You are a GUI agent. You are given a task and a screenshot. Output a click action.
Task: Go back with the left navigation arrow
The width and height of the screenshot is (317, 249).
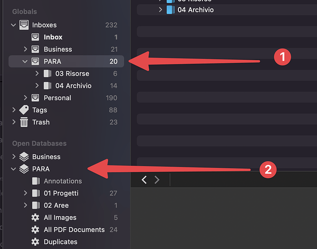point(144,180)
